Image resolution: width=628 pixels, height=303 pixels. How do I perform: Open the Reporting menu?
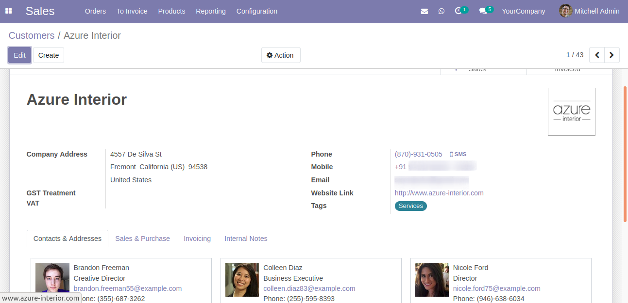(x=211, y=11)
